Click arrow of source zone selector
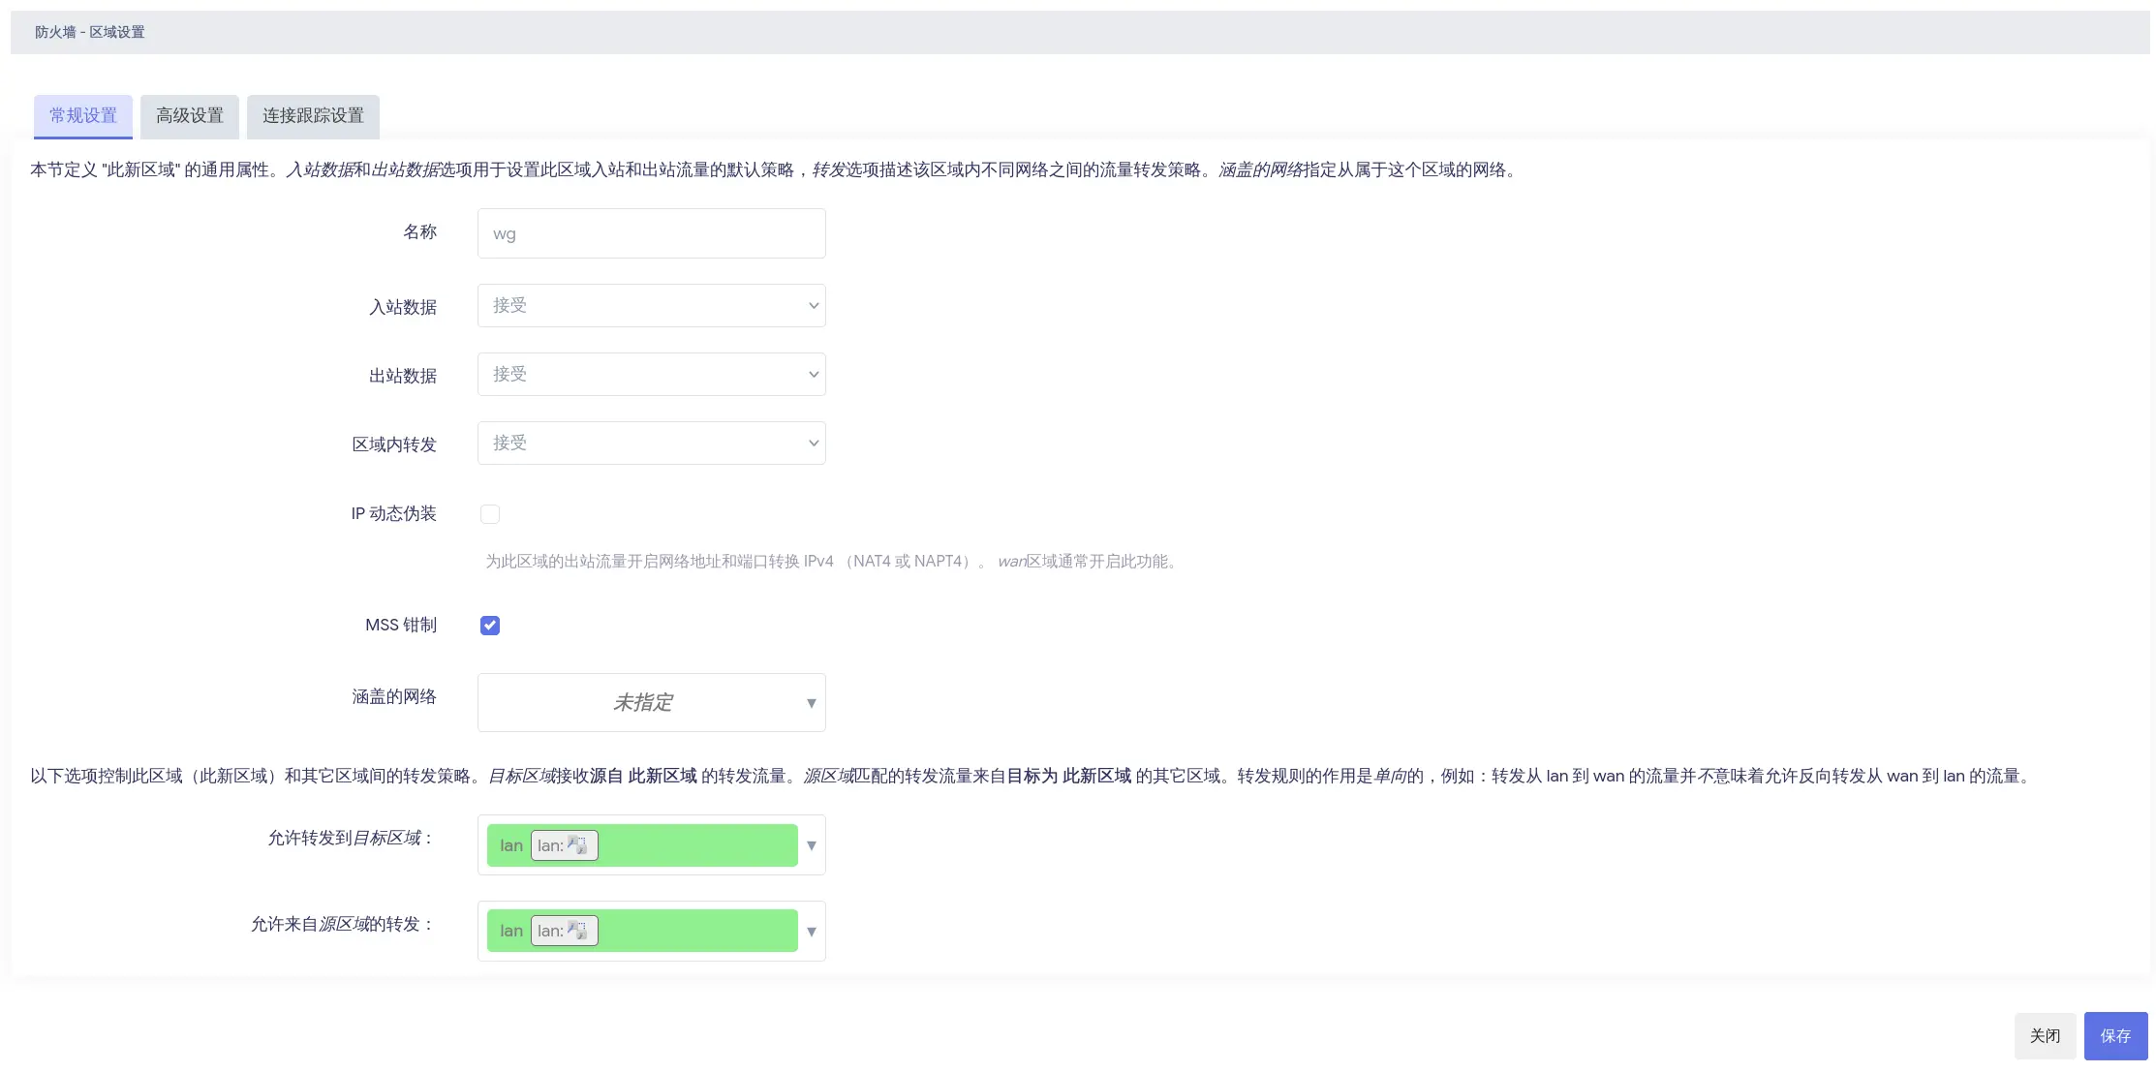Screen dimensions: 2156x1072 (812, 932)
